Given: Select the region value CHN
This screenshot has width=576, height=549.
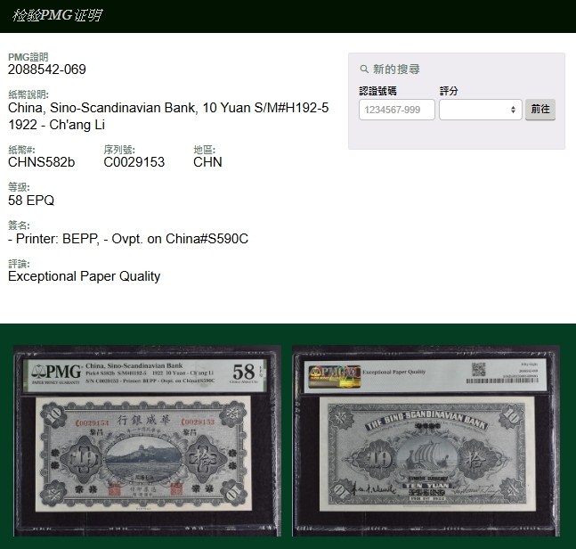Looking at the screenshot, I should pyautogui.click(x=207, y=162).
